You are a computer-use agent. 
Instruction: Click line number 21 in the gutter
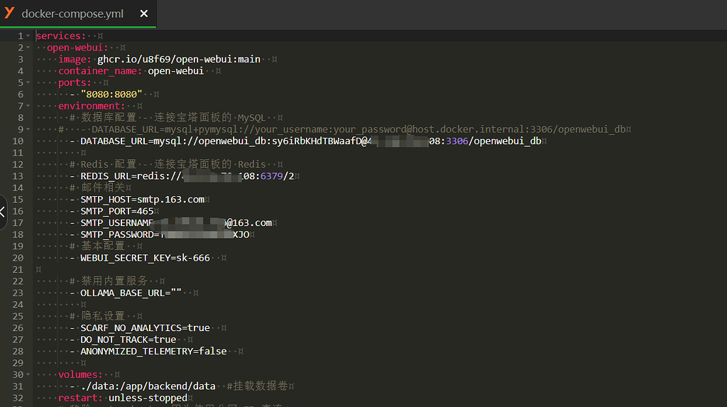[18, 270]
